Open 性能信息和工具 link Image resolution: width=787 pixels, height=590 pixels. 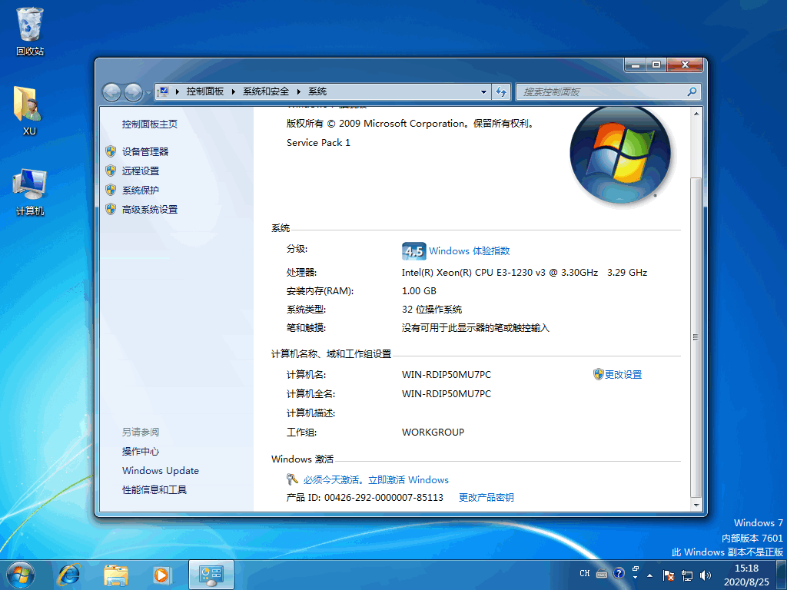pyautogui.click(x=154, y=489)
